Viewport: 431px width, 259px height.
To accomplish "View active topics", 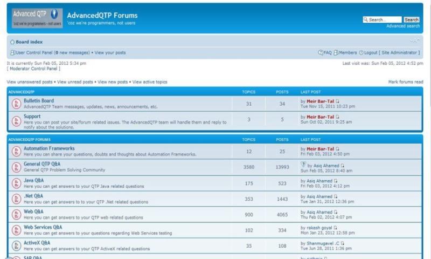I will point(150,82).
